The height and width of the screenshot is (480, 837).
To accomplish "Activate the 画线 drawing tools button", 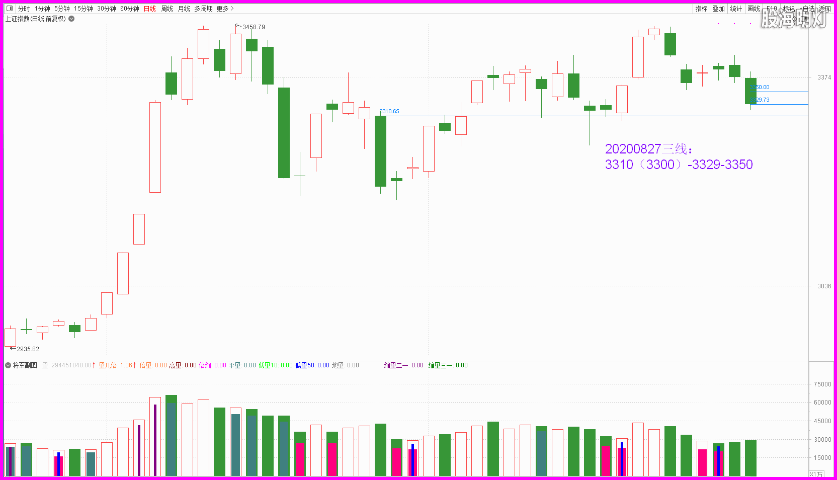I will click(754, 9).
